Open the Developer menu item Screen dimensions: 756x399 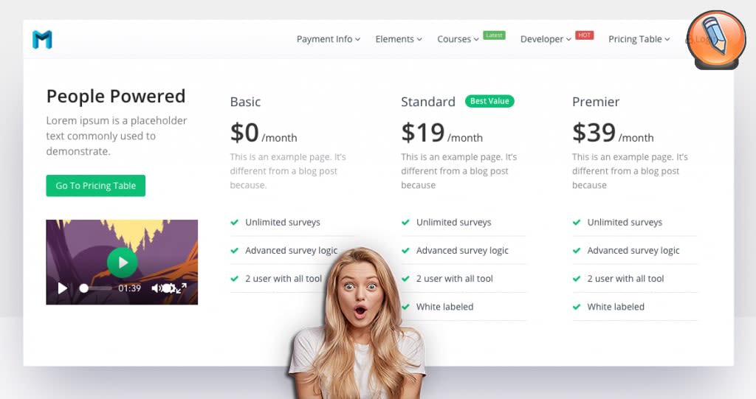546,39
